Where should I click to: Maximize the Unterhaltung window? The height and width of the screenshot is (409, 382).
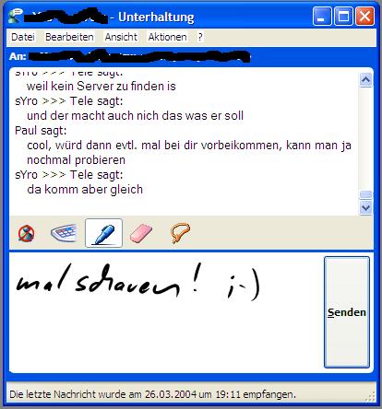pyautogui.click(x=343, y=17)
